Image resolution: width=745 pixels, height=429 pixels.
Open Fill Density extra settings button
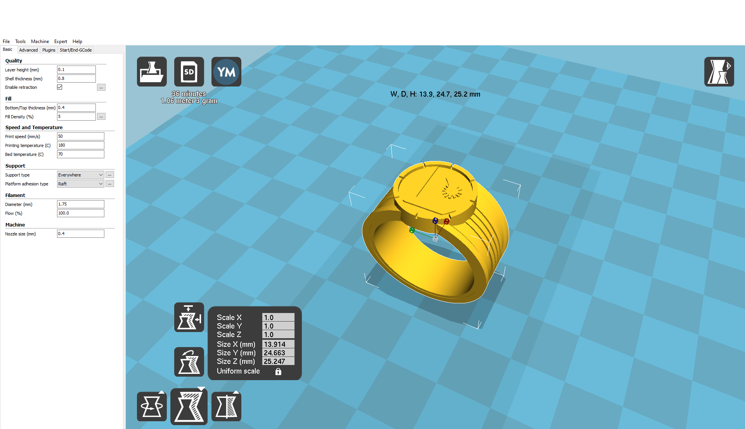click(101, 117)
